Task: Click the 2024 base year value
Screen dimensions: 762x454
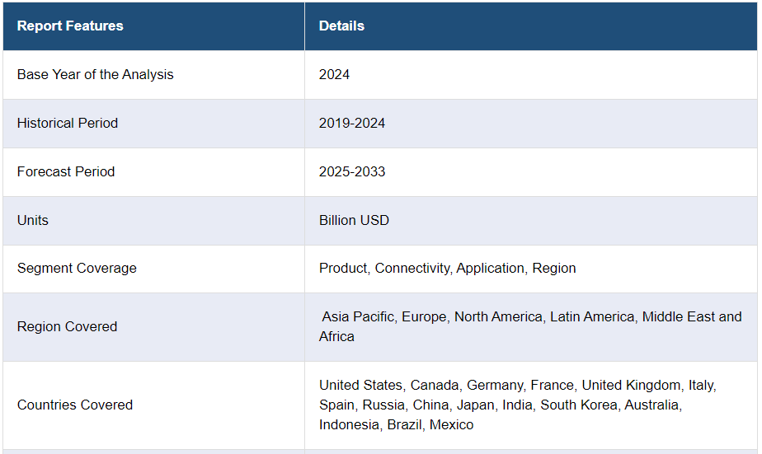Action: [334, 74]
